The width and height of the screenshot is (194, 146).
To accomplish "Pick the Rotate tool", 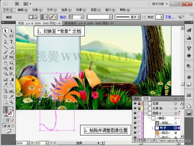I will coord(5,63).
